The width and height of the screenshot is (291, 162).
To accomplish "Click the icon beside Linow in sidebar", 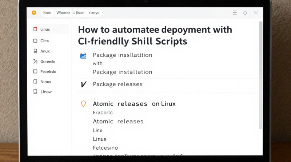I will pyautogui.click(x=35, y=92).
